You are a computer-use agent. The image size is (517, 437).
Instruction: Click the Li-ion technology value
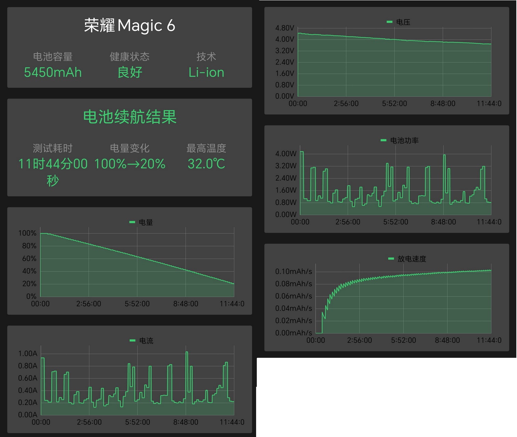click(x=206, y=72)
